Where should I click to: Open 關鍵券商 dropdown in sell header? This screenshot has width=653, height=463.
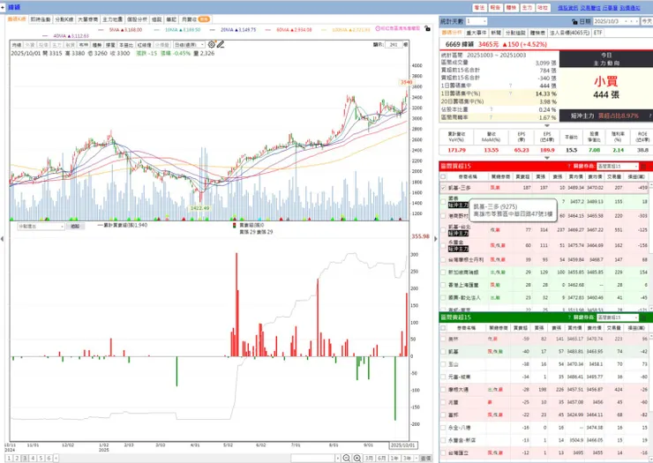(x=617, y=317)
